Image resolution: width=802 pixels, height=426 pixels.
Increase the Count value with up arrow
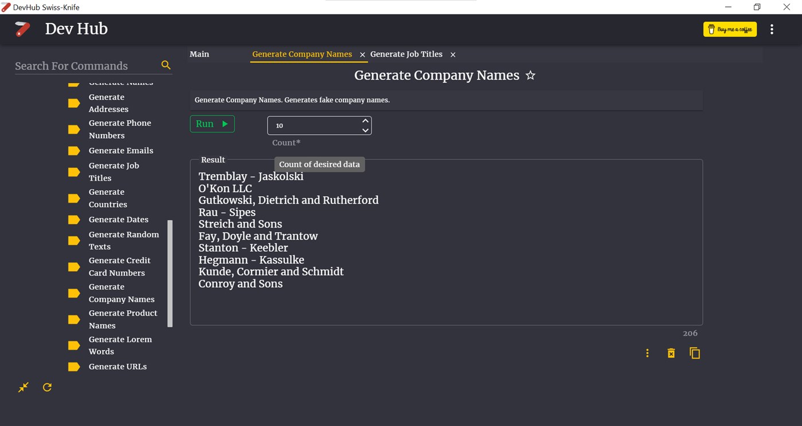pyautogui.click(x=365, y=120)
